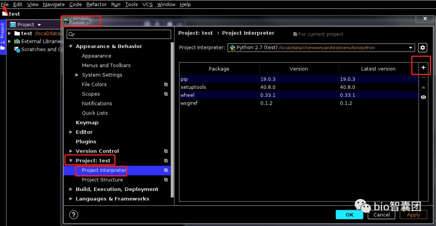Open the File menu
This screenshot has height=226, width=436.
point(5,4)
